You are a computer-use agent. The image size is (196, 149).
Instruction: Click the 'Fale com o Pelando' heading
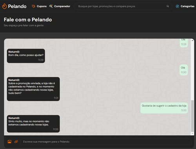click(28, 20)
